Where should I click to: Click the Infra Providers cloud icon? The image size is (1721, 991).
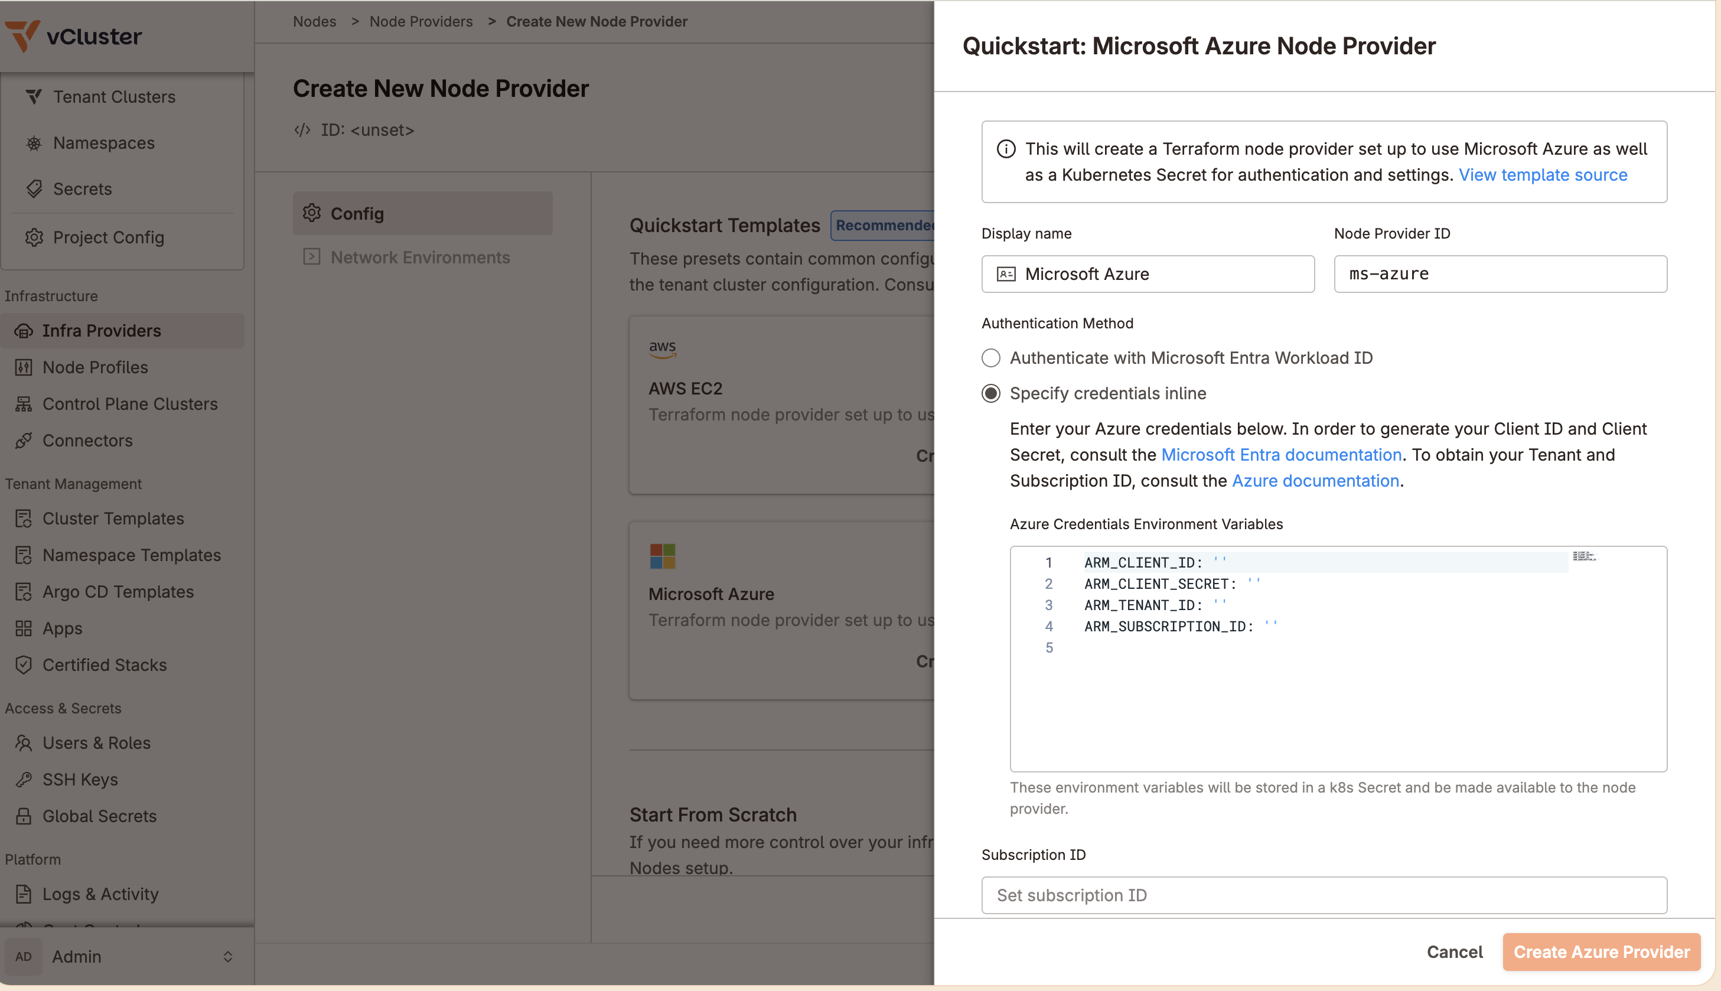coord(24,331)
